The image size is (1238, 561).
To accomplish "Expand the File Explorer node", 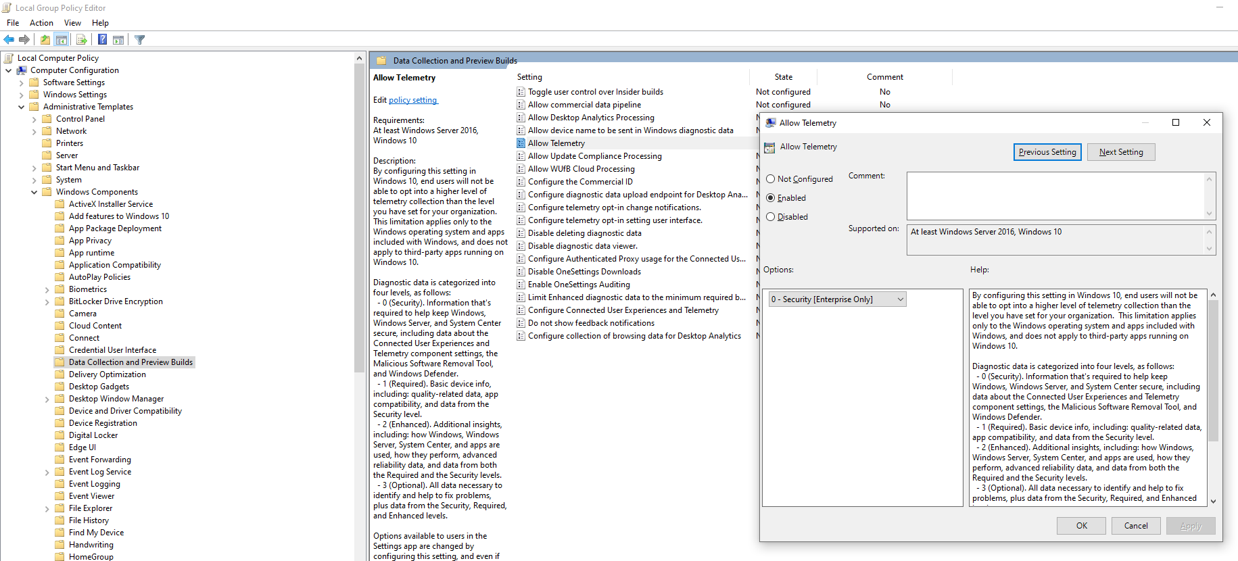I will pyautogui.click(x=47, y=508).
